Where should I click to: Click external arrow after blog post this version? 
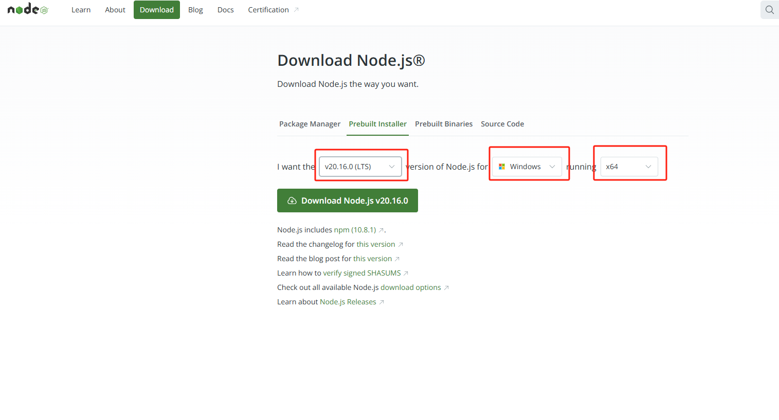click(x=397, y=259)
